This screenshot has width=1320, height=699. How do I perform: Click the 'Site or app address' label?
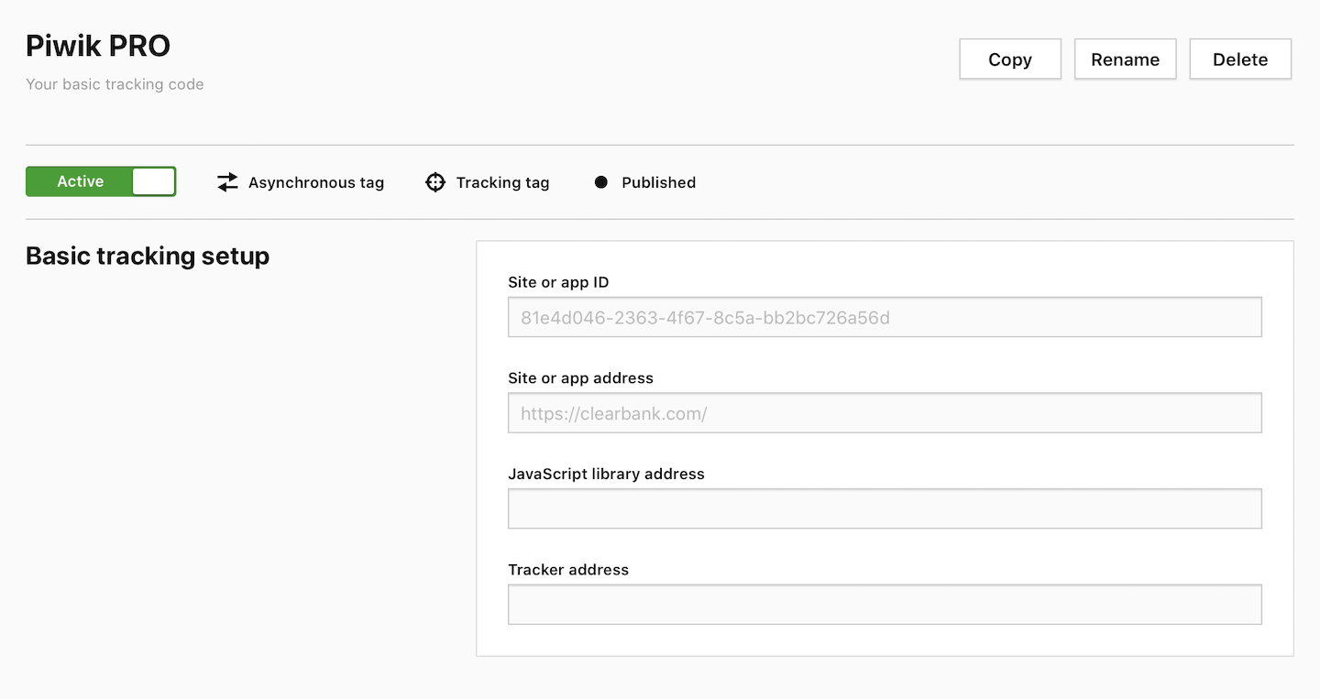(x=581, y=377)
